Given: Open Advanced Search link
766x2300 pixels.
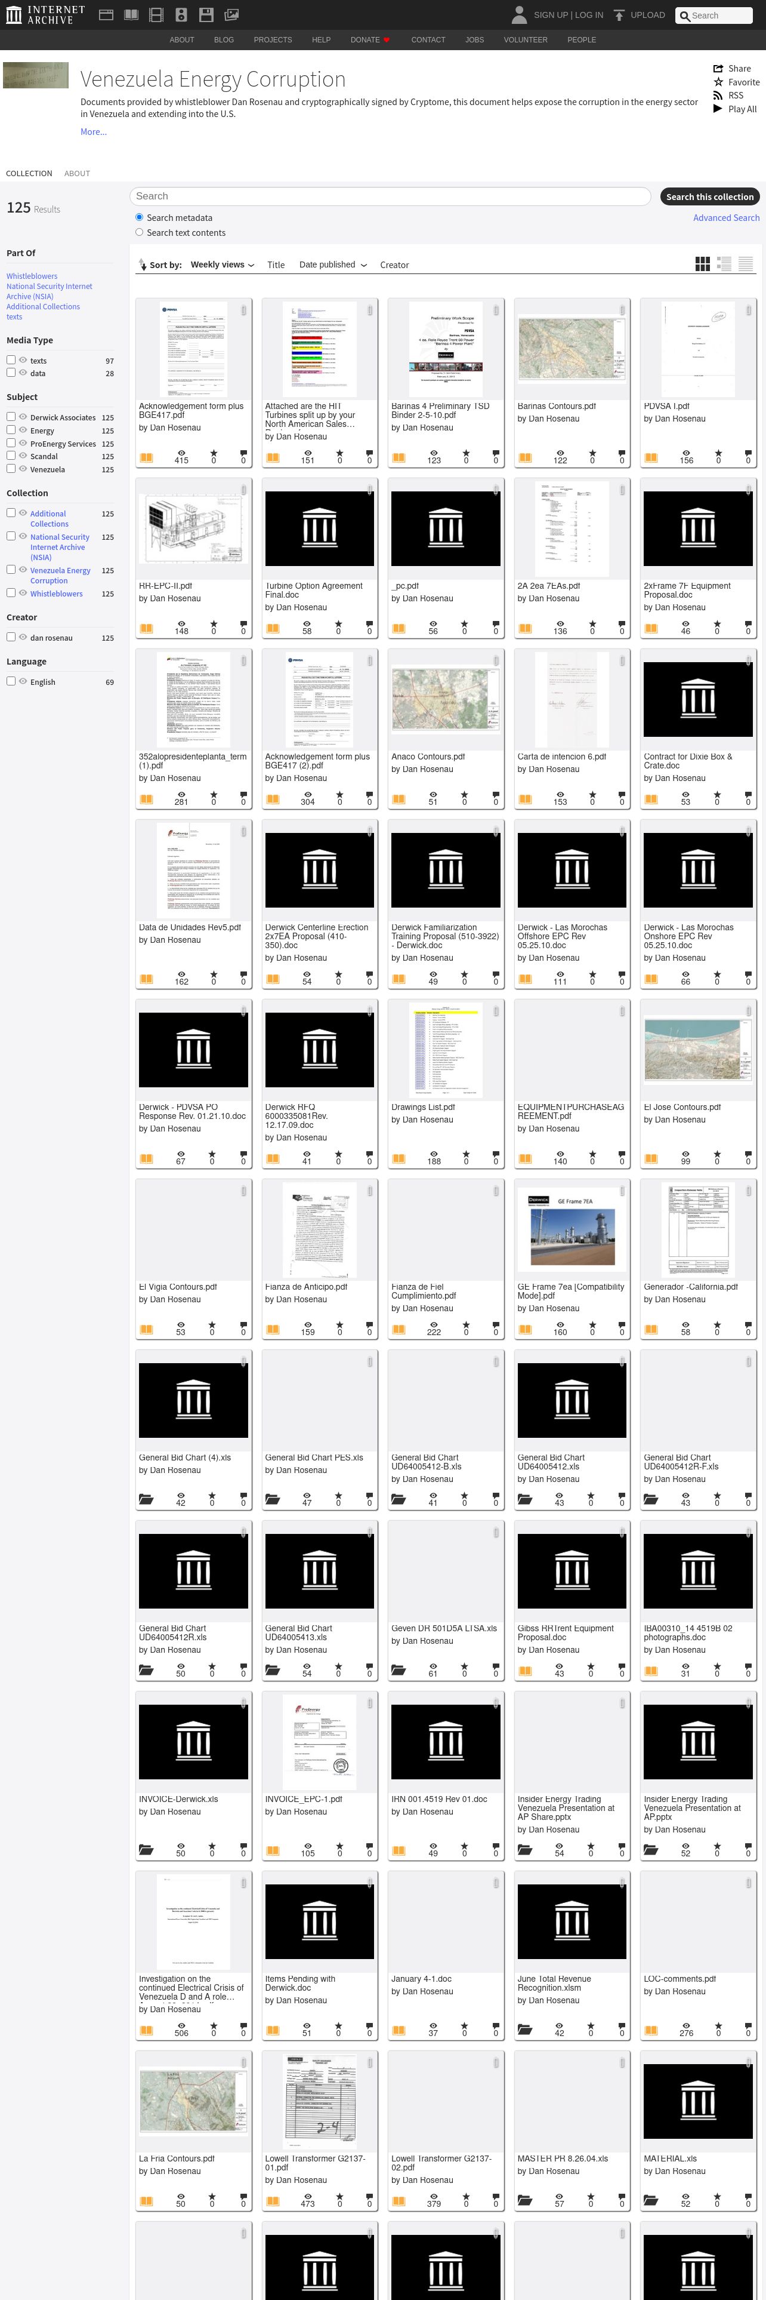Looking at the screenshot, I should coord(726,218).
